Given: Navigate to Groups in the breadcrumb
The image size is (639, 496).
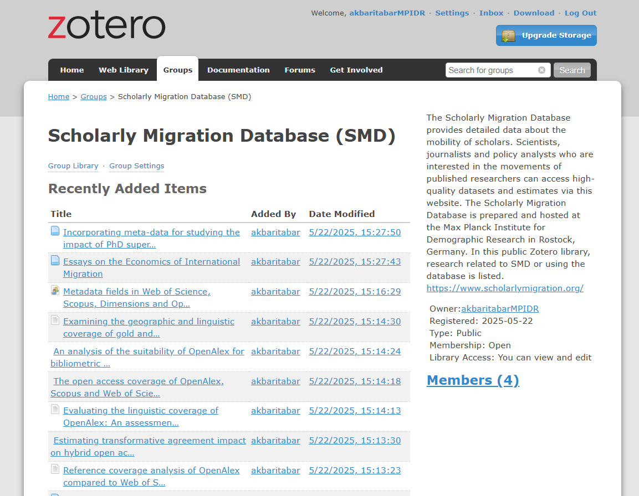Looking at the screenshot, I should pos(94,97).
